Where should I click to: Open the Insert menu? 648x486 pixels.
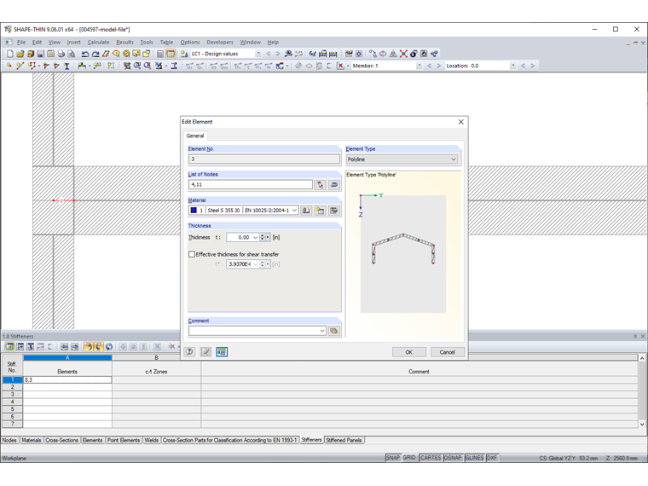74,42
